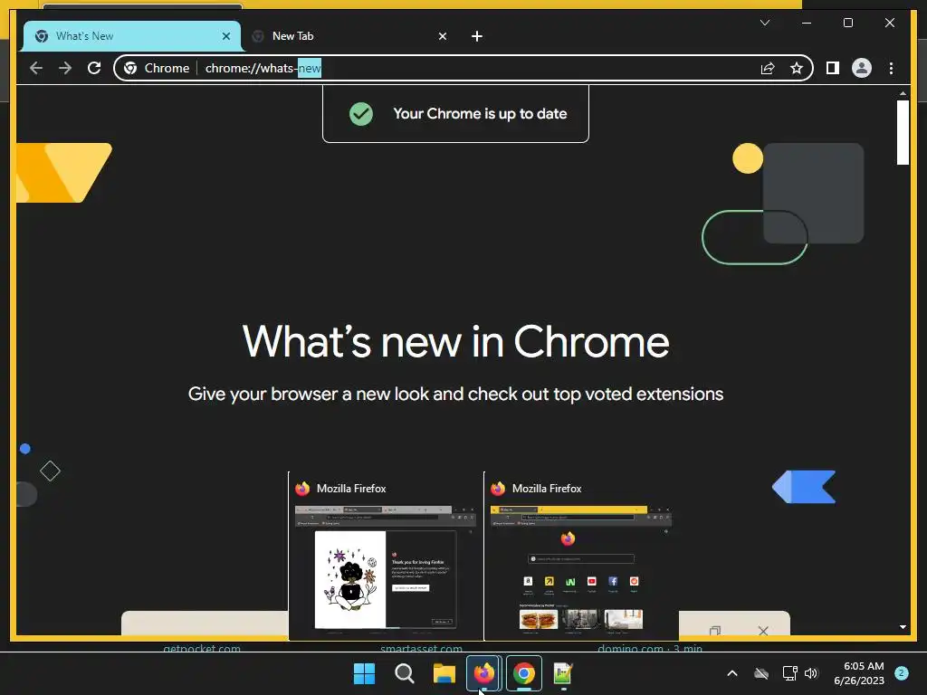
Task: Expand the hidden system tray icons
Action: coord(731,673)
